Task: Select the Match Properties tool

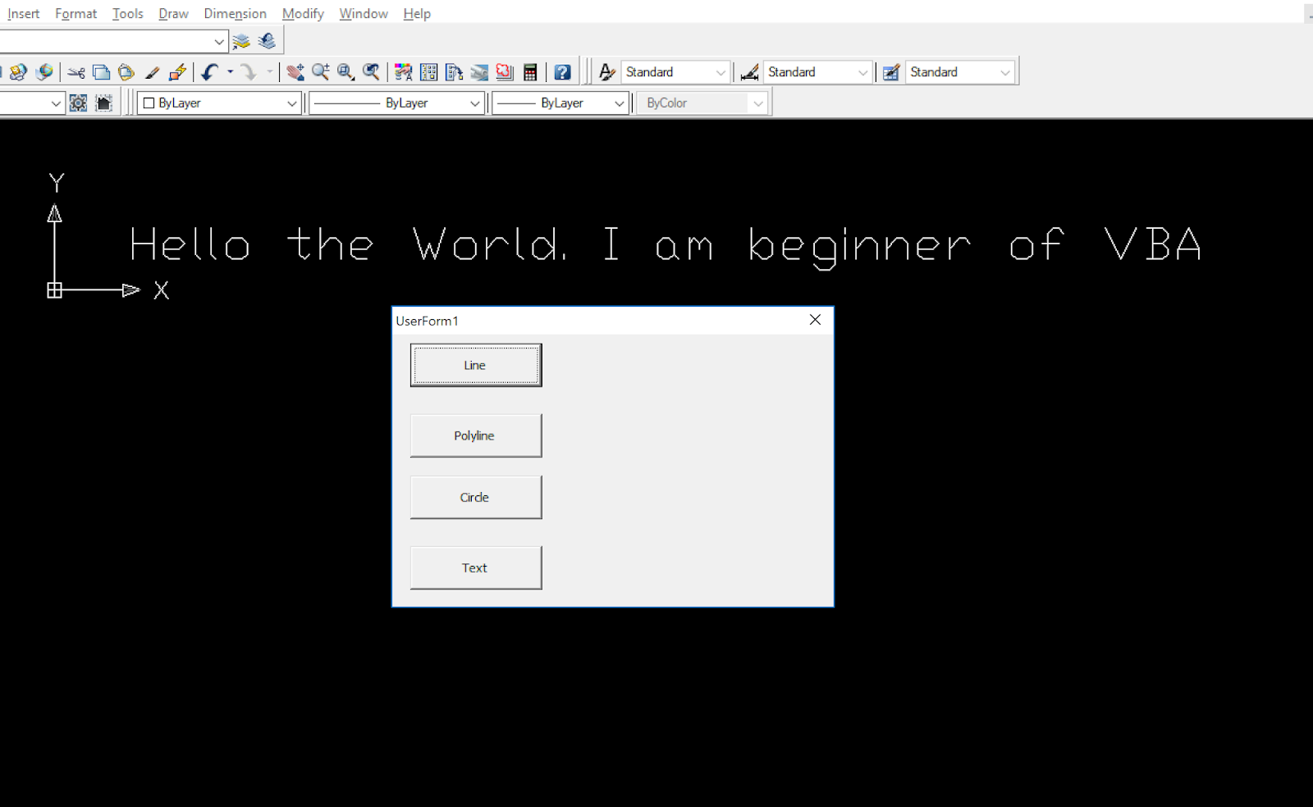Action: (x=152, y=72)
